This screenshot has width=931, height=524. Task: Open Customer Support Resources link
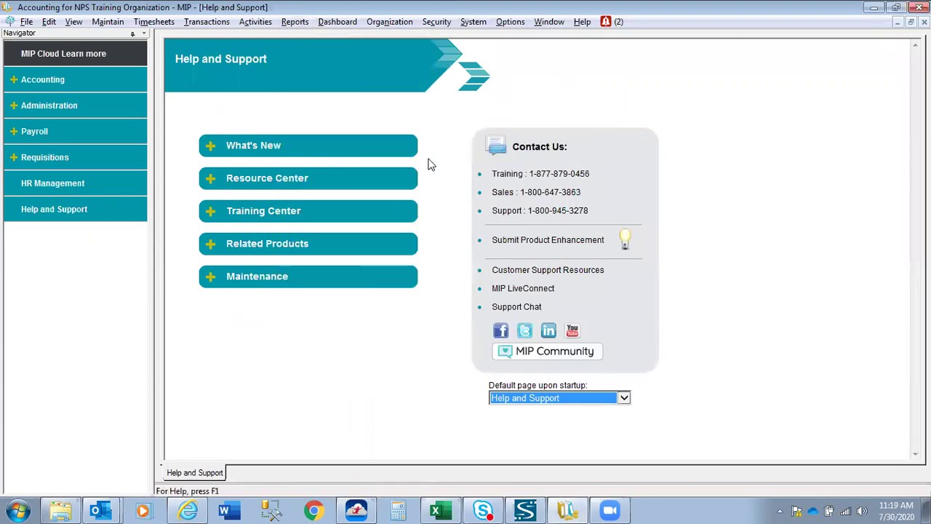click(548, 270)
